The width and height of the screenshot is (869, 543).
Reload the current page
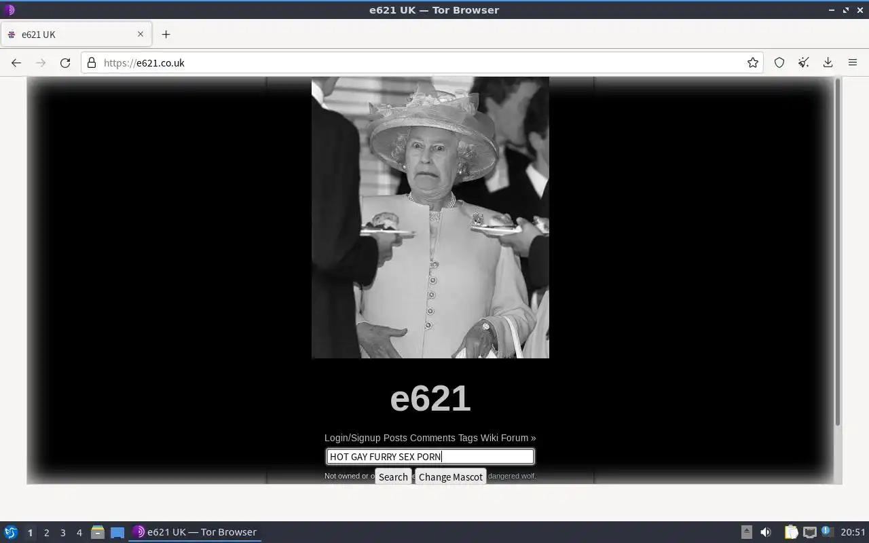65,62
